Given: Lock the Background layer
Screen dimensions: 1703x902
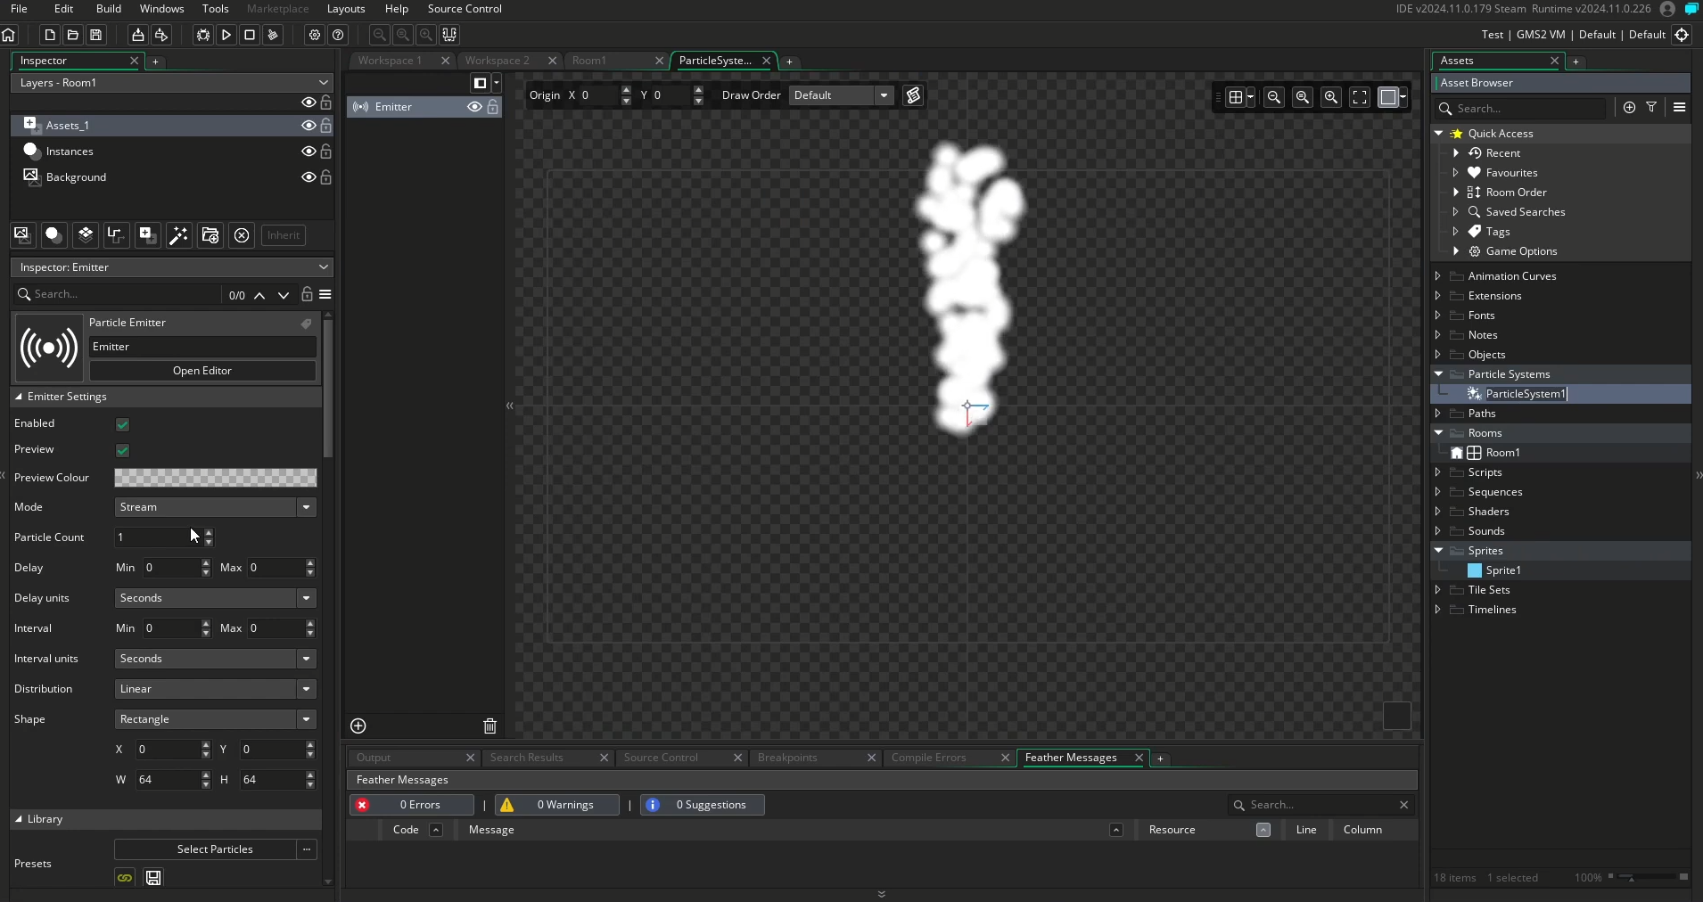Looking at the screenshot, I should pyautogui.click(x=326, y=177).
